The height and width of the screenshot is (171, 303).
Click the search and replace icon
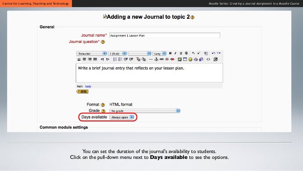coord(201,60)
